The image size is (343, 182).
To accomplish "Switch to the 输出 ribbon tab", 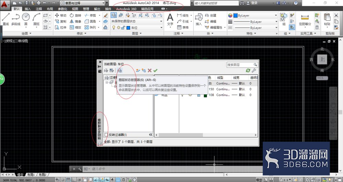I will pos(97,9).
